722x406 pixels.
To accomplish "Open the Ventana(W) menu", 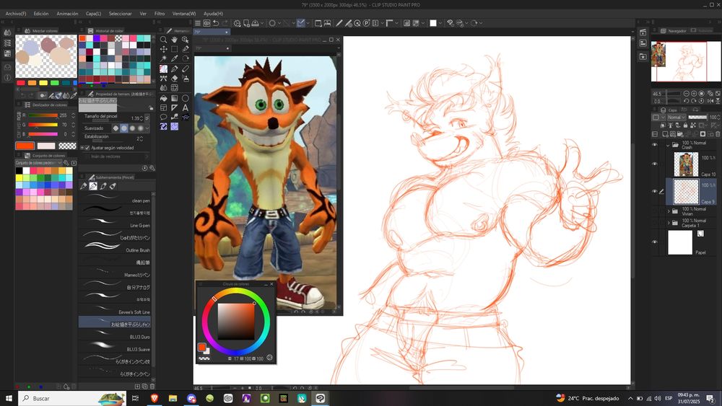I will point(183,13).
